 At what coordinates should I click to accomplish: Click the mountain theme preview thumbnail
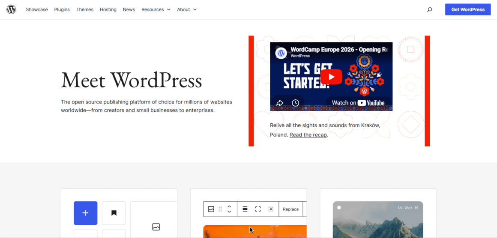tap(378, 219)
